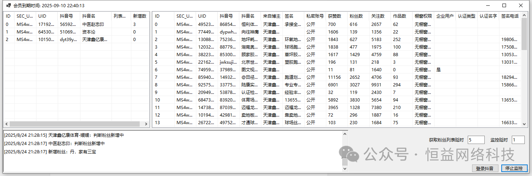Image resolution: width=532 pixels, height=176 pixels.
Task: Click into the 监控延时 input box
Action: 518,140
